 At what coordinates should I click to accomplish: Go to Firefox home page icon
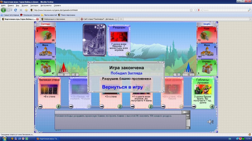[x=26, y=10]
